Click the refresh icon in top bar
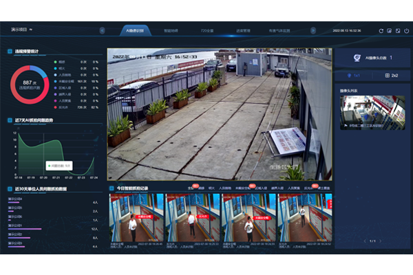The width and height of the screenshot is (413, 275). (x=381, y=31)
